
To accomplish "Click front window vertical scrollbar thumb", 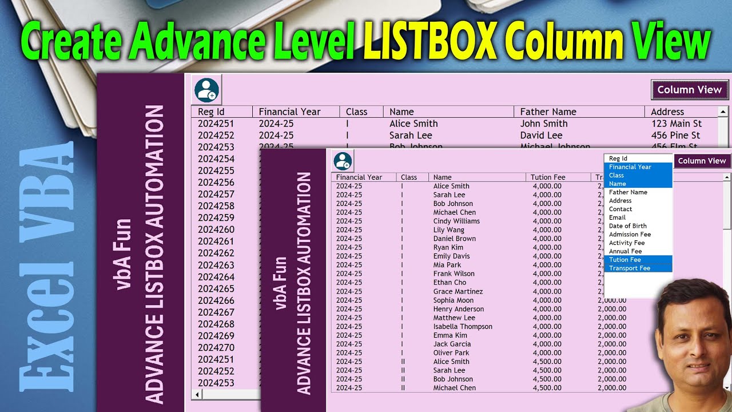I will (727, 206).
